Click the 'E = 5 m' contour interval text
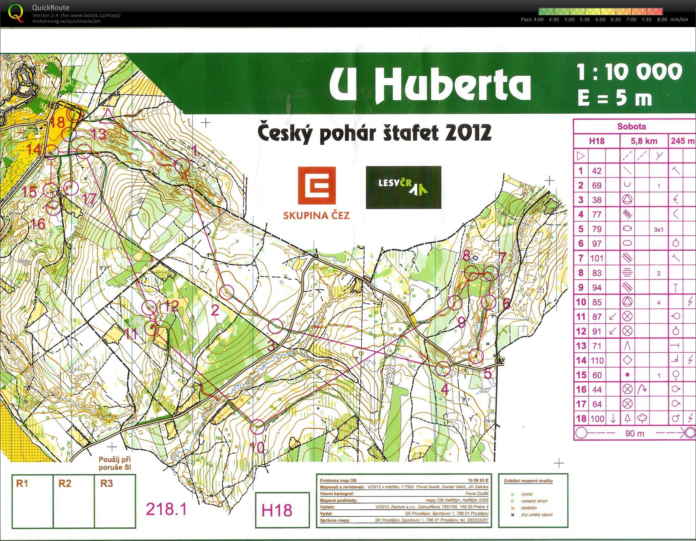 [x=615, y=98]
